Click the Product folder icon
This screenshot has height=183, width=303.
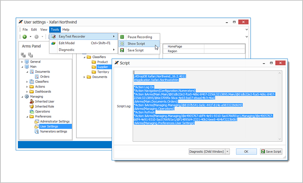[94, 62]
